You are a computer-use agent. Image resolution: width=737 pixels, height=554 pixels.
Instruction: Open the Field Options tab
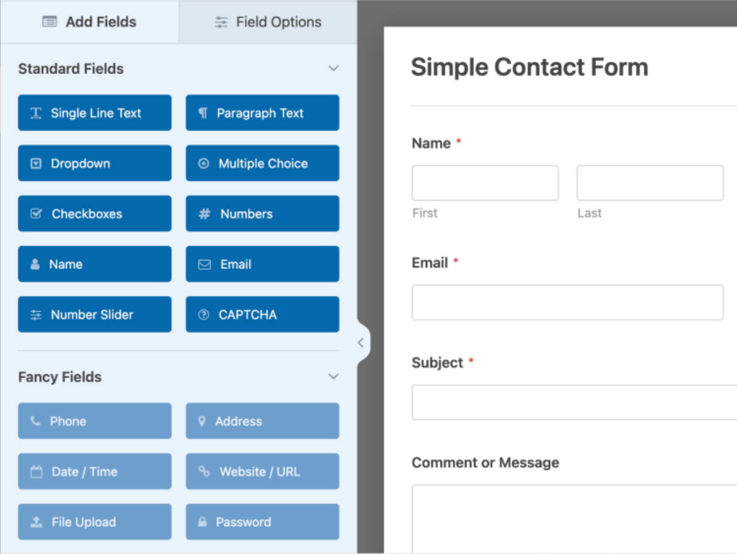click(268, 22)
